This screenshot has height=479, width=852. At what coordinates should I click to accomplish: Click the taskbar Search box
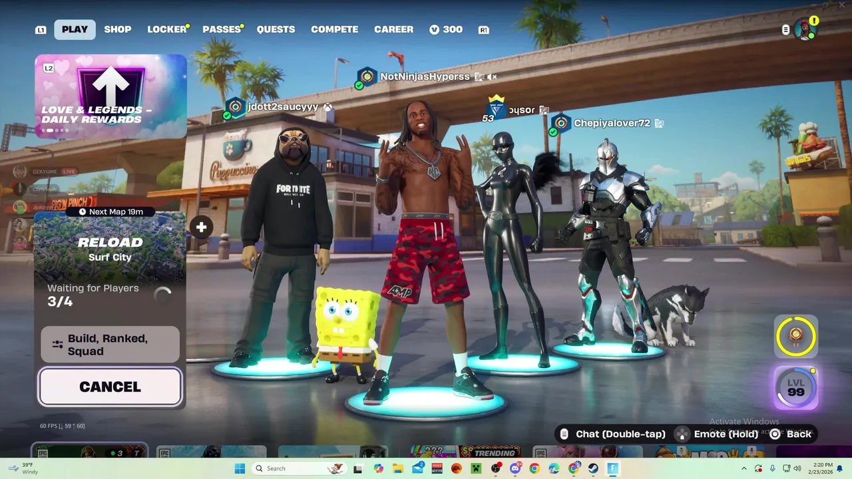[x=300, y=468]
